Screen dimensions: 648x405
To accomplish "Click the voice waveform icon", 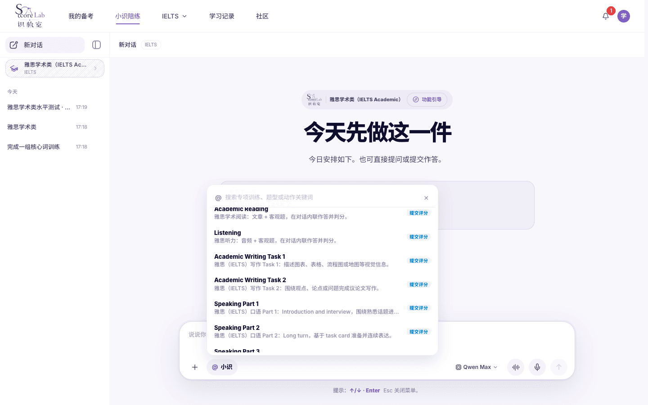I will click(516, 367).
